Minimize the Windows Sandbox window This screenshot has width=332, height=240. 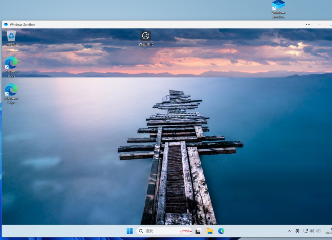click(x=319, y=25)
